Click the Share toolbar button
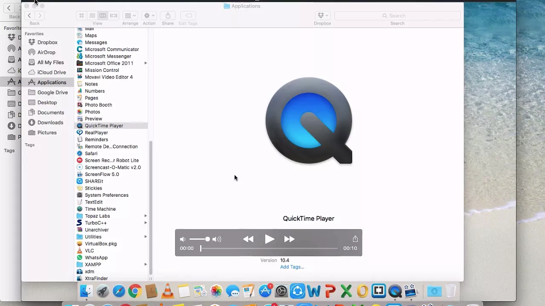This screenshot has height=306, width=545. (168, 15)
